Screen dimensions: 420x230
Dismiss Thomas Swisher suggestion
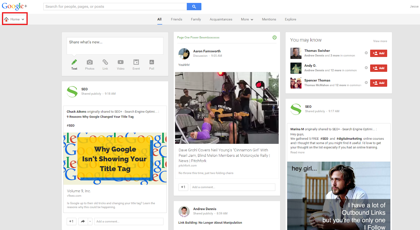click(x=366, y=53)
